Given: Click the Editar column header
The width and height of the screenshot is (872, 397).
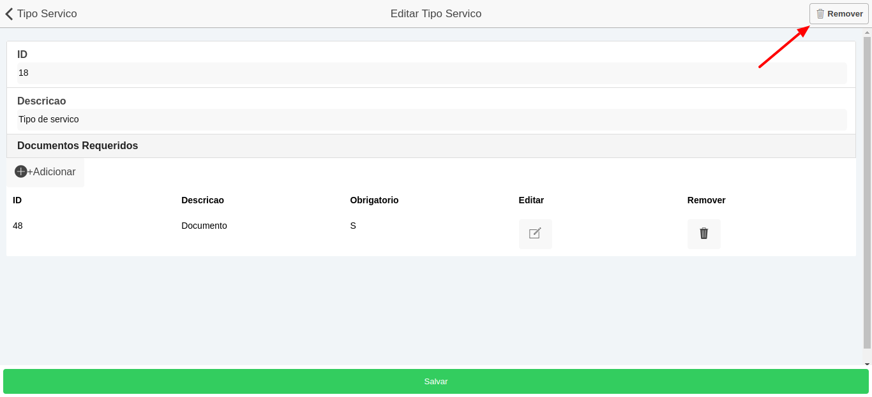Looking at the screenshot, I should click(x=531, y=200).
